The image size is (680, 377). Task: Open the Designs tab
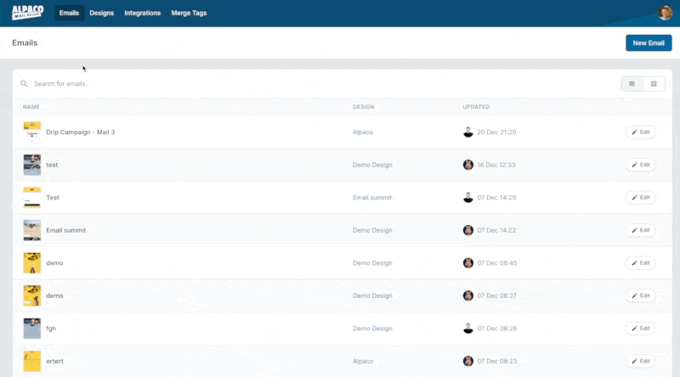pos(101,13)
